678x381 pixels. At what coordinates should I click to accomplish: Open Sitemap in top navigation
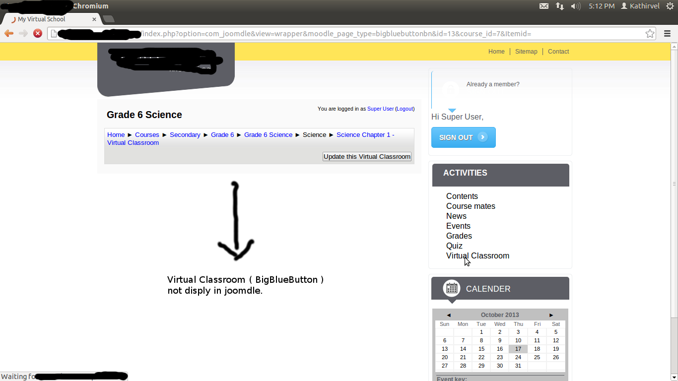coord(526,52)
